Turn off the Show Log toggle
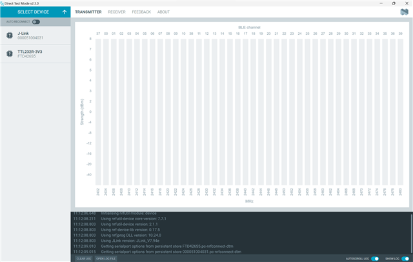413x262 pixels. tap(405, 258)
